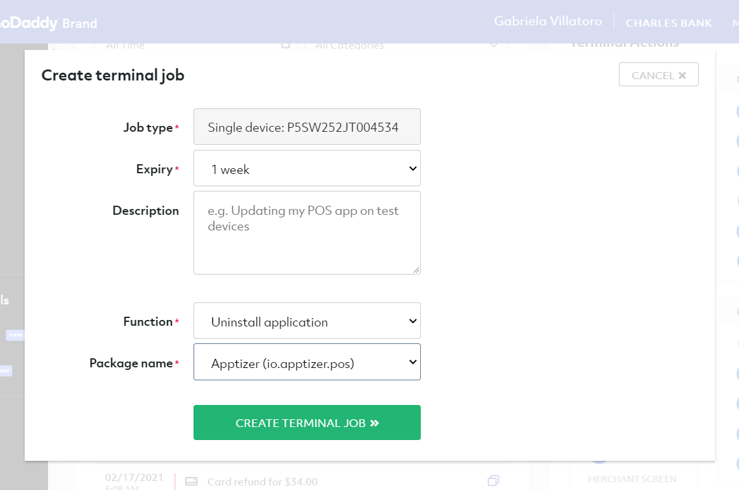Screen dimensions: 739x490
Task: Expand the Package name dropdown showing Apptizer
Action: 307,362
